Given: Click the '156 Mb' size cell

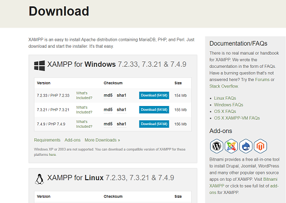Looking at the screenshot, I should [x=181, y=124].
